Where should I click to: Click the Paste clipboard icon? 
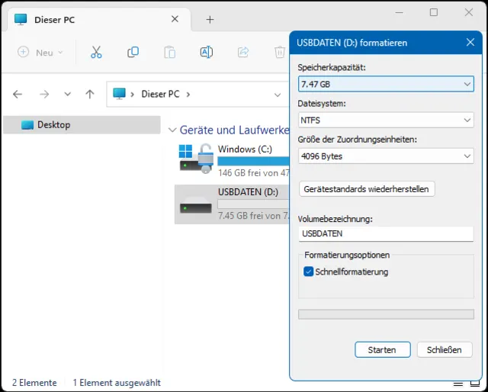point(169,52)
